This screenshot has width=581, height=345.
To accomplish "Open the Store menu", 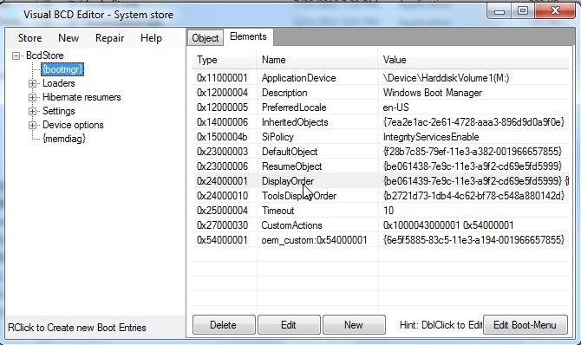I will (30, 38).
